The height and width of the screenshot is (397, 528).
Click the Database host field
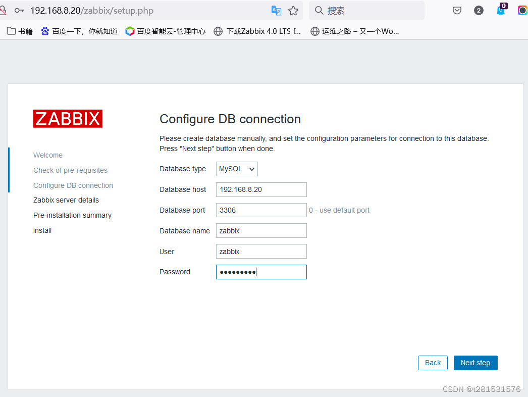pos(261,190)
